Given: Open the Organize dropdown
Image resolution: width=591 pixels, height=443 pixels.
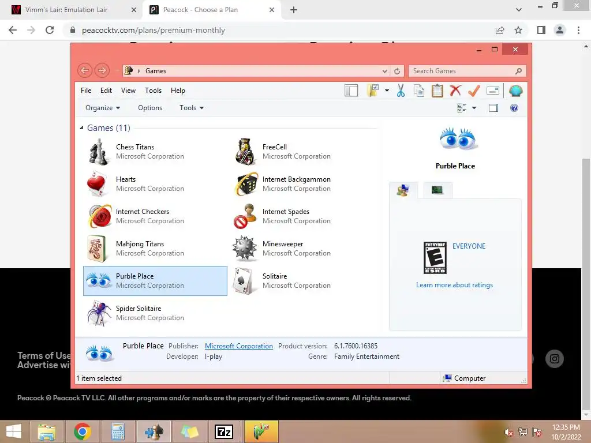Looking at the screenshot, I should pyautogui.click(x=103, y=108).
